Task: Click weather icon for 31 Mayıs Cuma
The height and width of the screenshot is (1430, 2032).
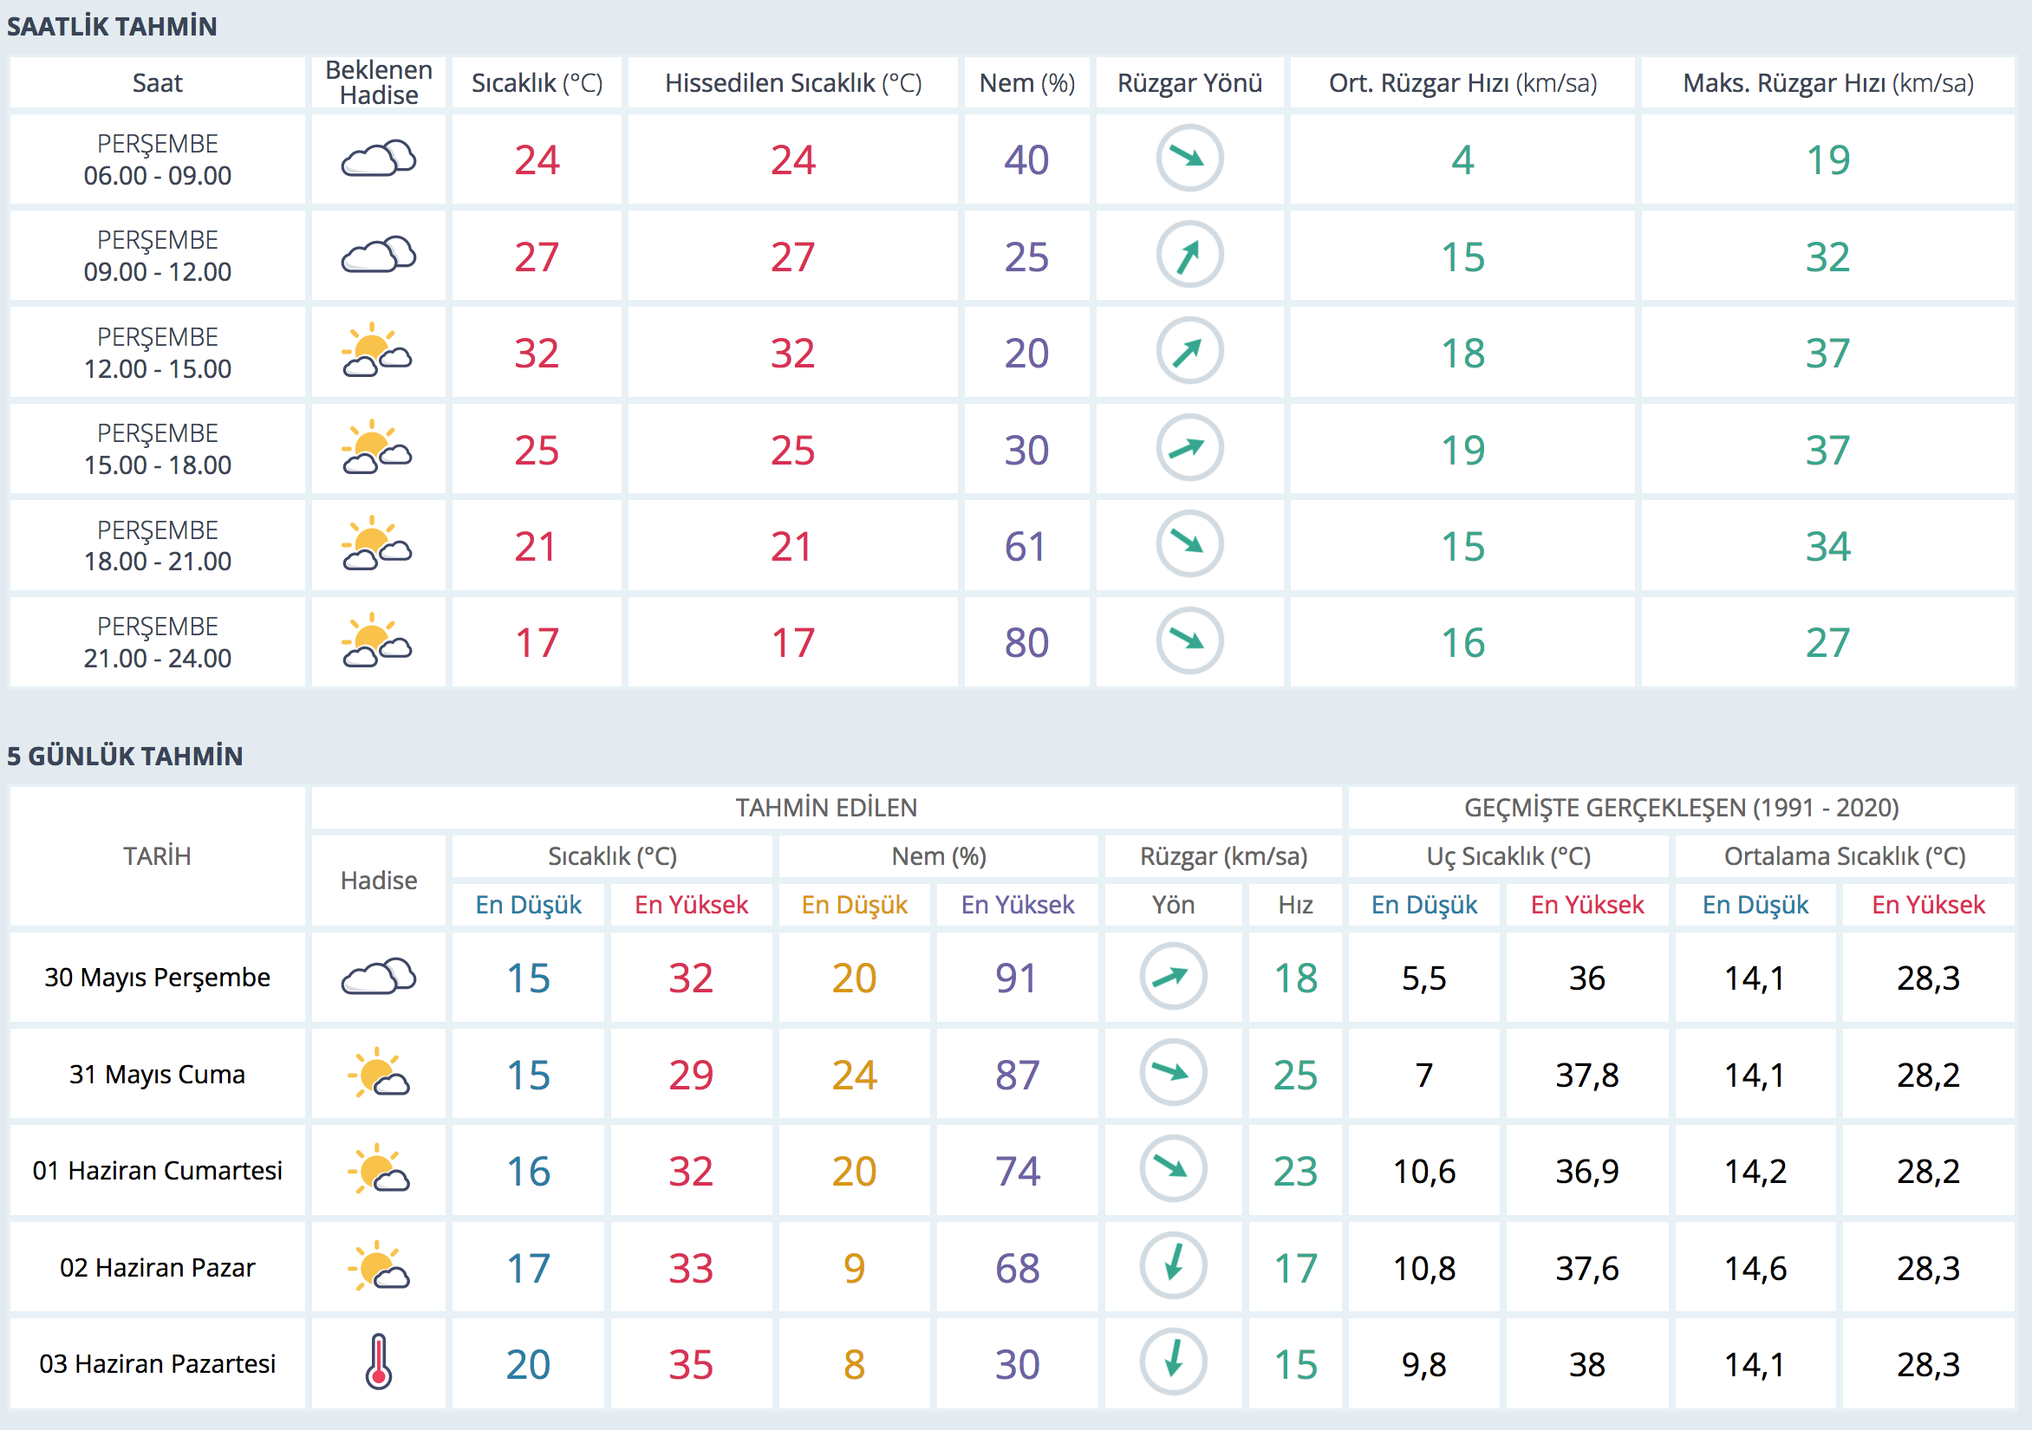Action: [378, 1074]
